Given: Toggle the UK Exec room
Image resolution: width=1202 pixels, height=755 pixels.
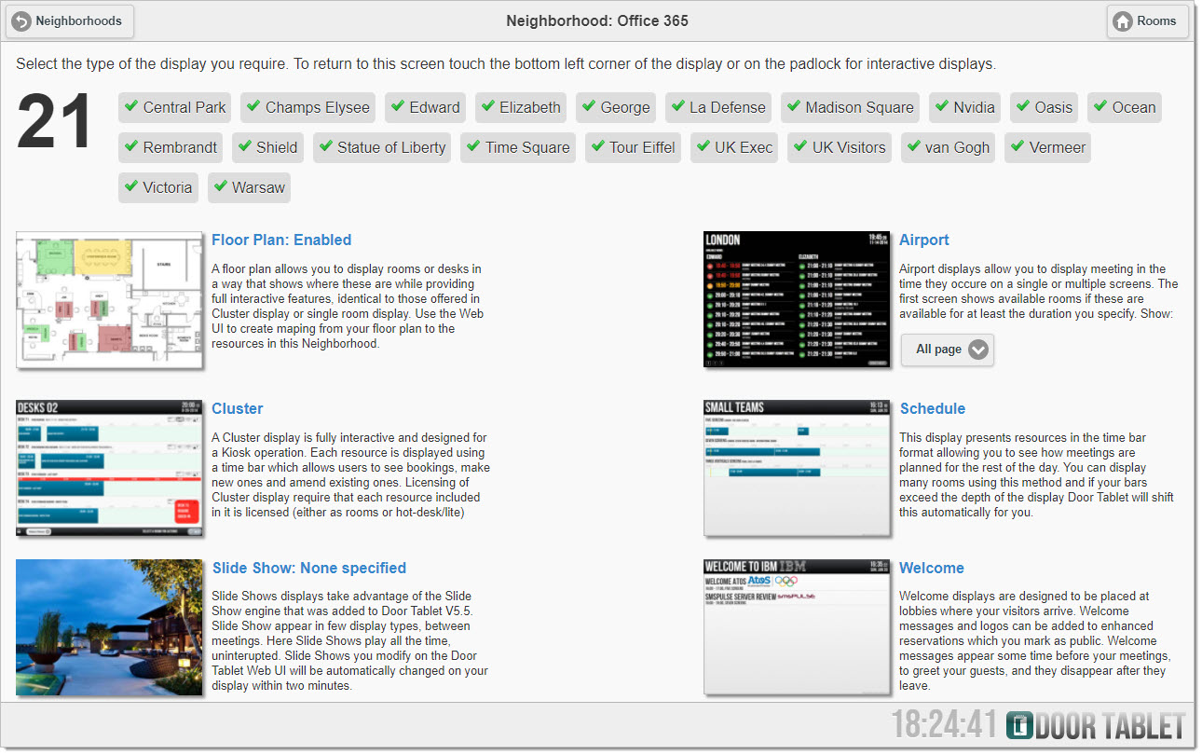Looking at the screenshot, I should [x=734, y=147].
